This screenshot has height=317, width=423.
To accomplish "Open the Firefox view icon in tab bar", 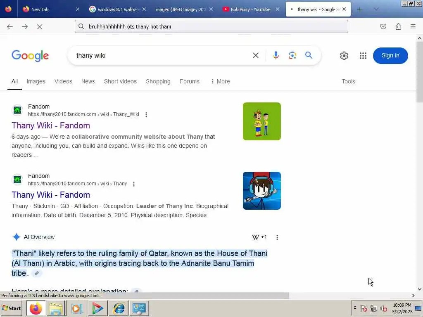I will 8,9.
